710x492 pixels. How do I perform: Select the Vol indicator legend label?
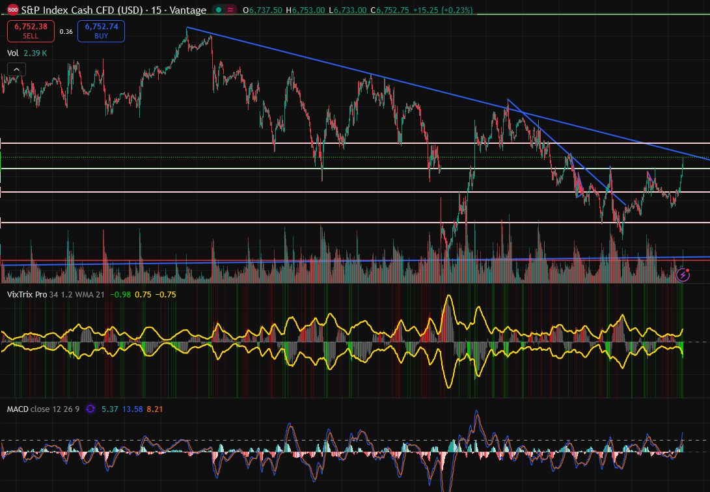tap(12, 53)
